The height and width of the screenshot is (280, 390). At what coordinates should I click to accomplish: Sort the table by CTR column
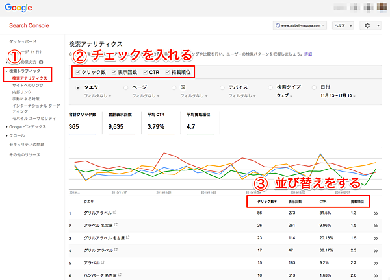point(320,202)
